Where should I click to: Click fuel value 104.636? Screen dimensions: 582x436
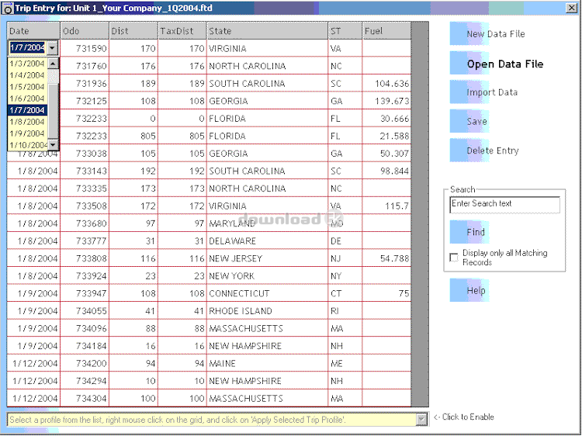click(386, 84)
